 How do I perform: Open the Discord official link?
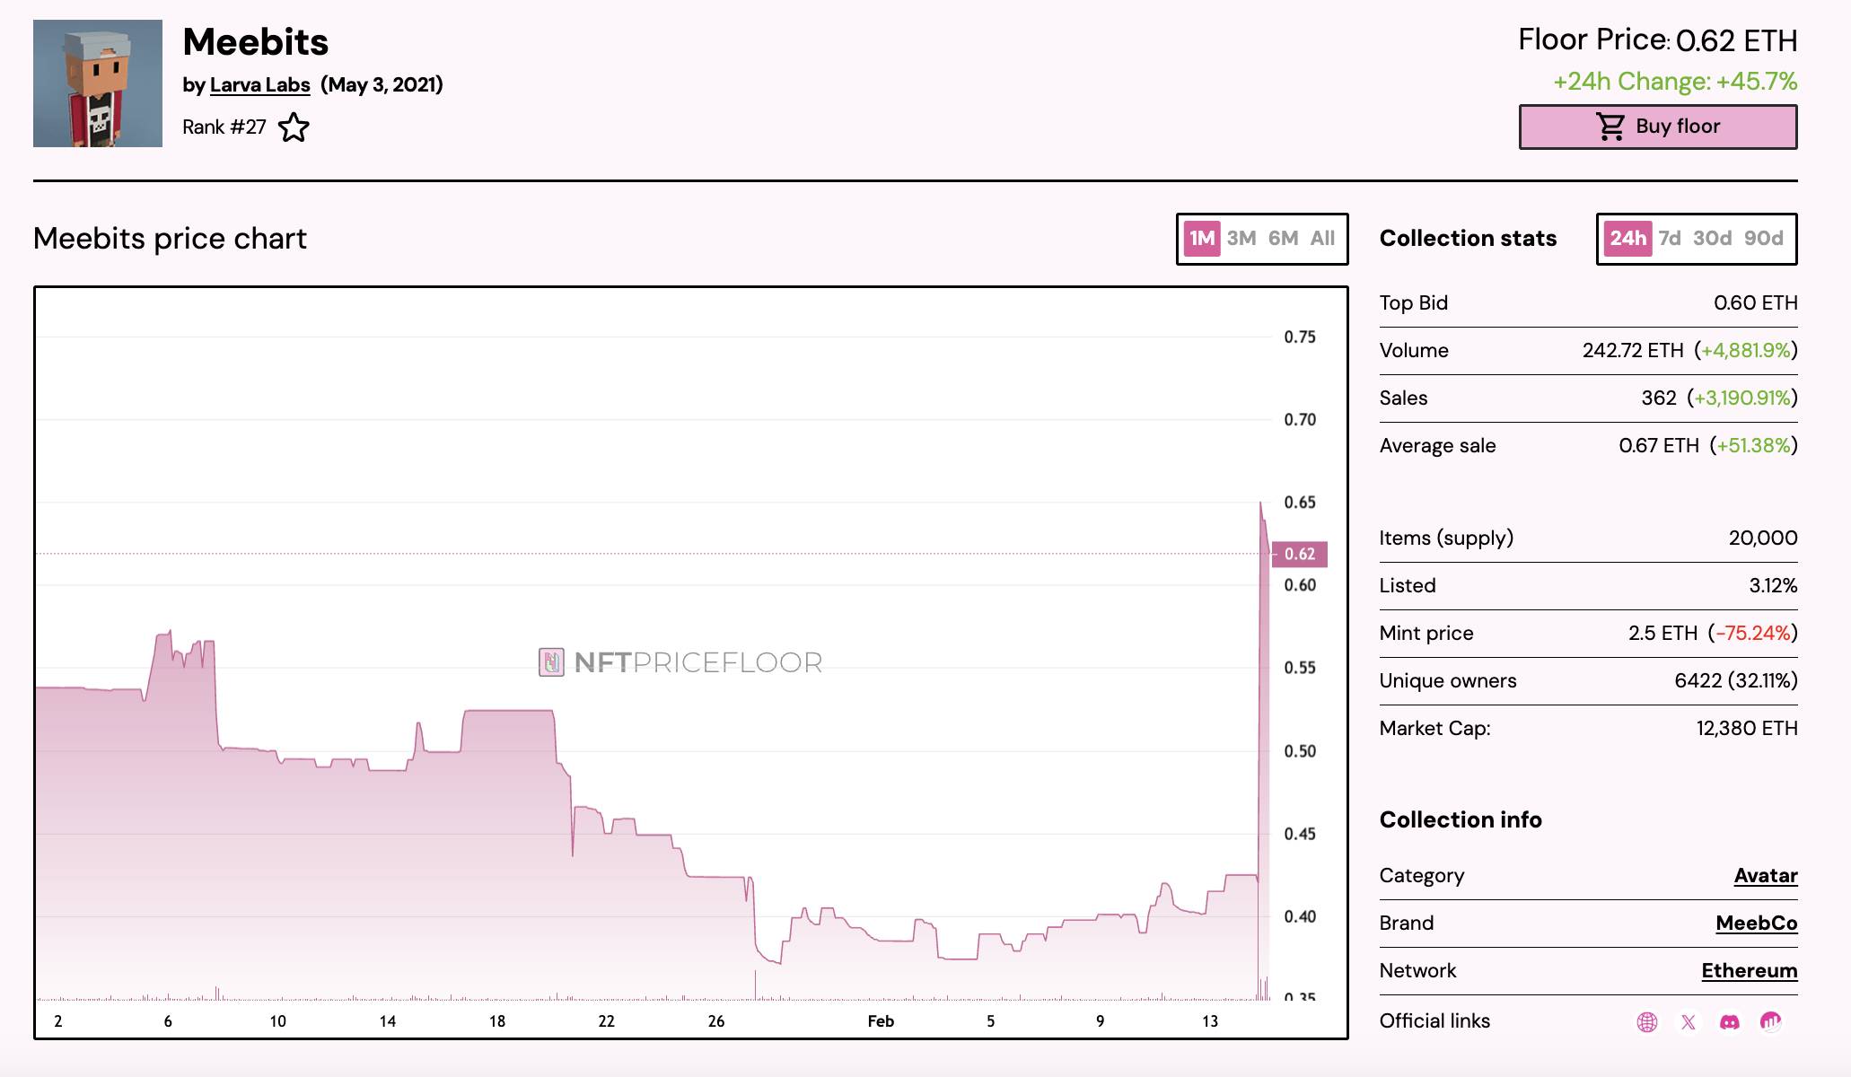tap(1729, 1021)
